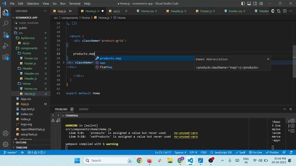
Task: Split the editor right
Action: tap(285, 11)
